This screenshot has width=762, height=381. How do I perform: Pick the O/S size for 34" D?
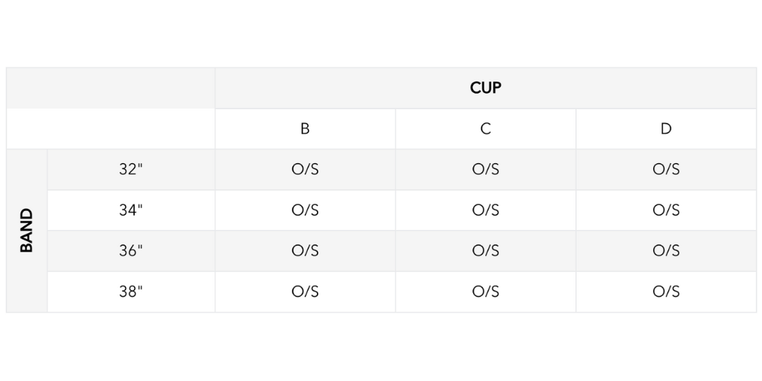point(666,210)
